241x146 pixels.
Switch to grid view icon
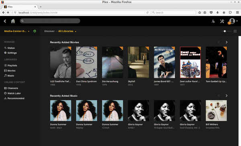[x=235, y=31]
